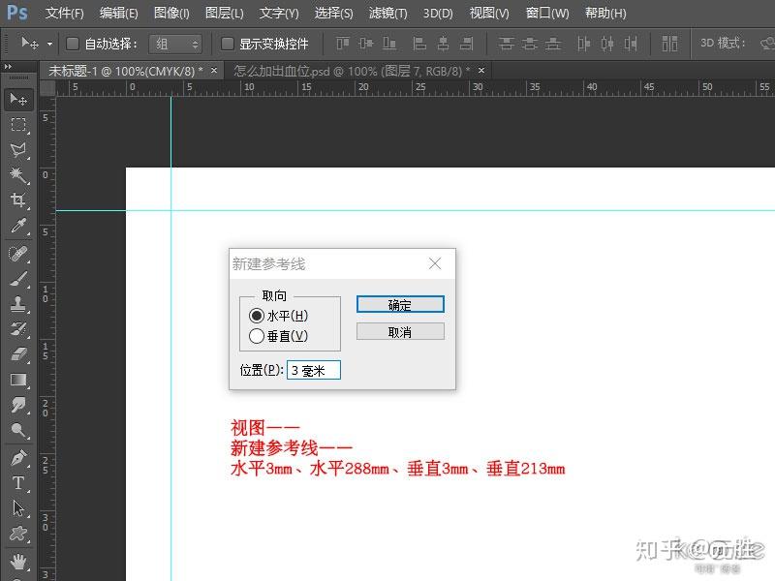Click the 取消 button in the dialog
This screenshot has height=581, width=775.
click(400, 331)
